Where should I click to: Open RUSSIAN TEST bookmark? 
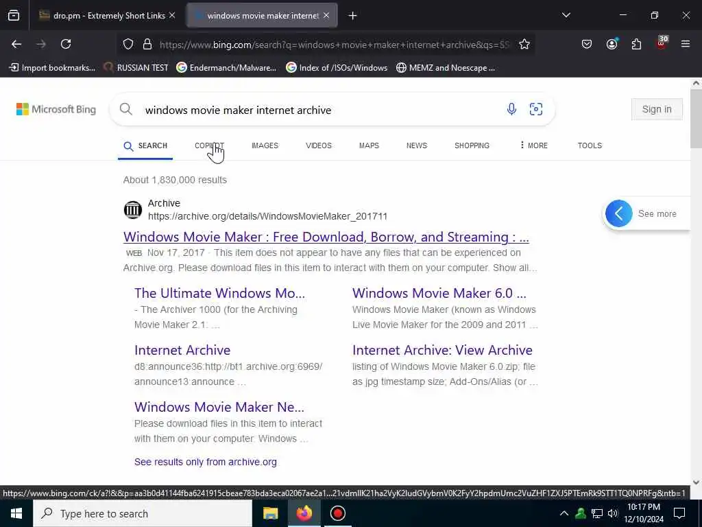coord(136,68)
